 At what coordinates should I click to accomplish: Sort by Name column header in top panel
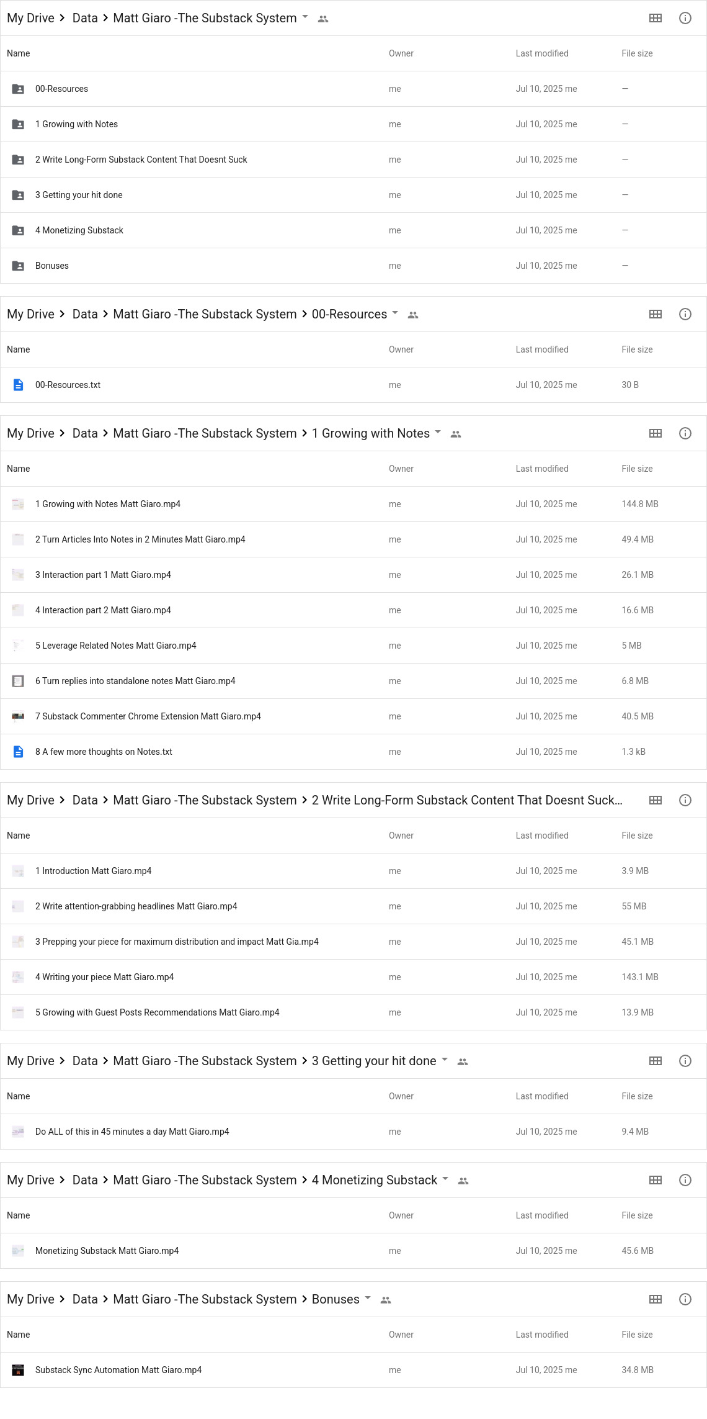(x=19, y=53)
